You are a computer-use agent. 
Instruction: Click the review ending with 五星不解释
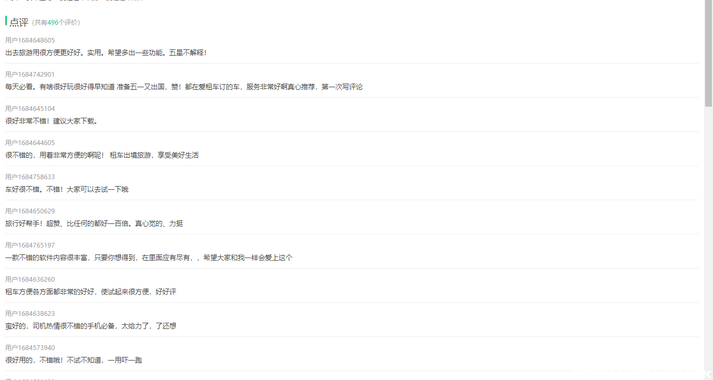pos(106,53)
